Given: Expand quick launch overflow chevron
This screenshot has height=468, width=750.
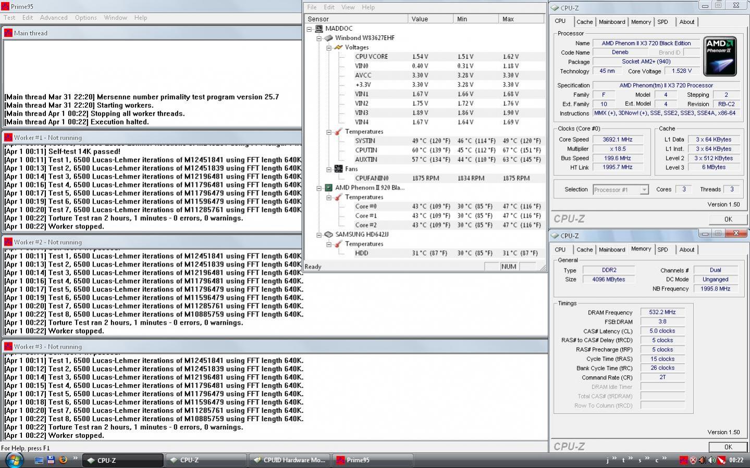Looking at the screenshot, I should click(75, 459).
